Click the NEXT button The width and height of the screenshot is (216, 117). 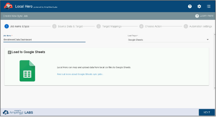point(207,112)
